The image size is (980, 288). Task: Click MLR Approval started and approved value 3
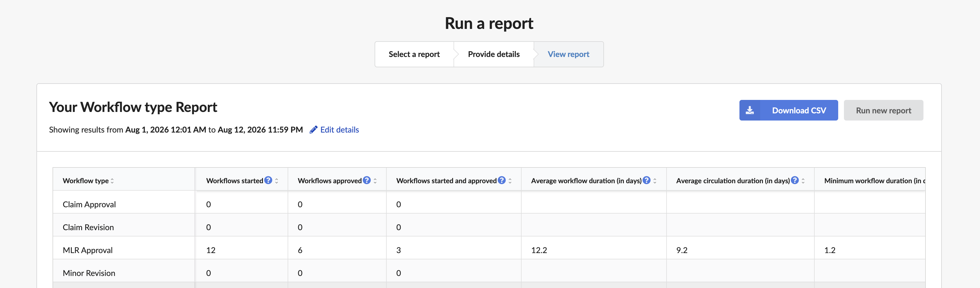pos(399,250)
